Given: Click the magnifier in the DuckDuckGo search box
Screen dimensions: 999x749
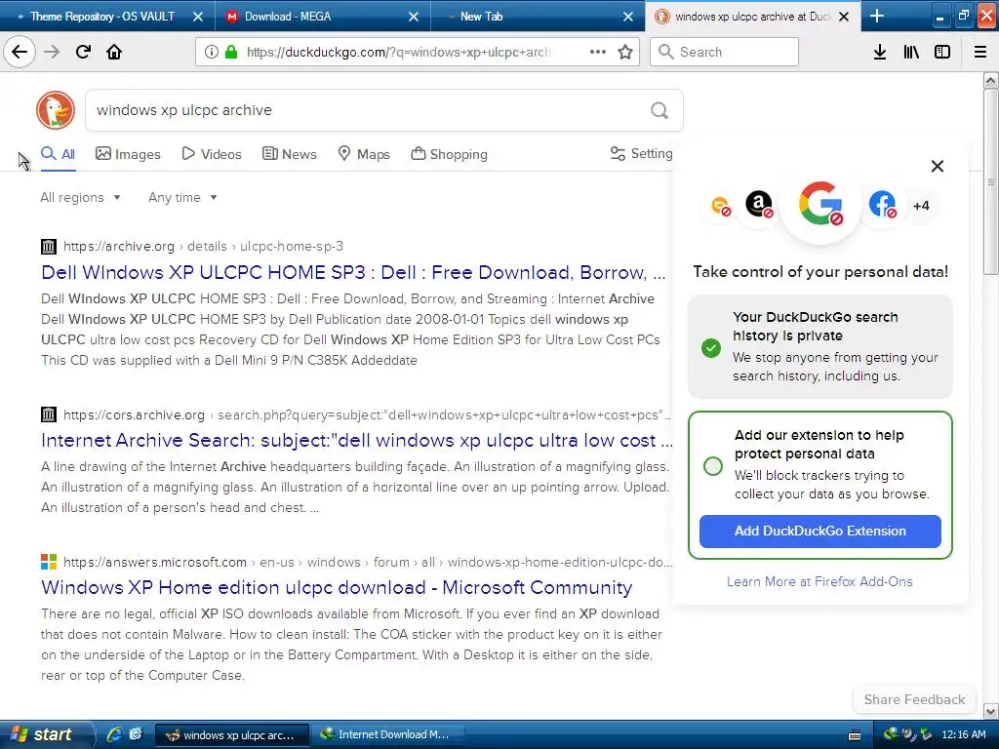Looking at the screenshot, I should [x=659, y=110].
